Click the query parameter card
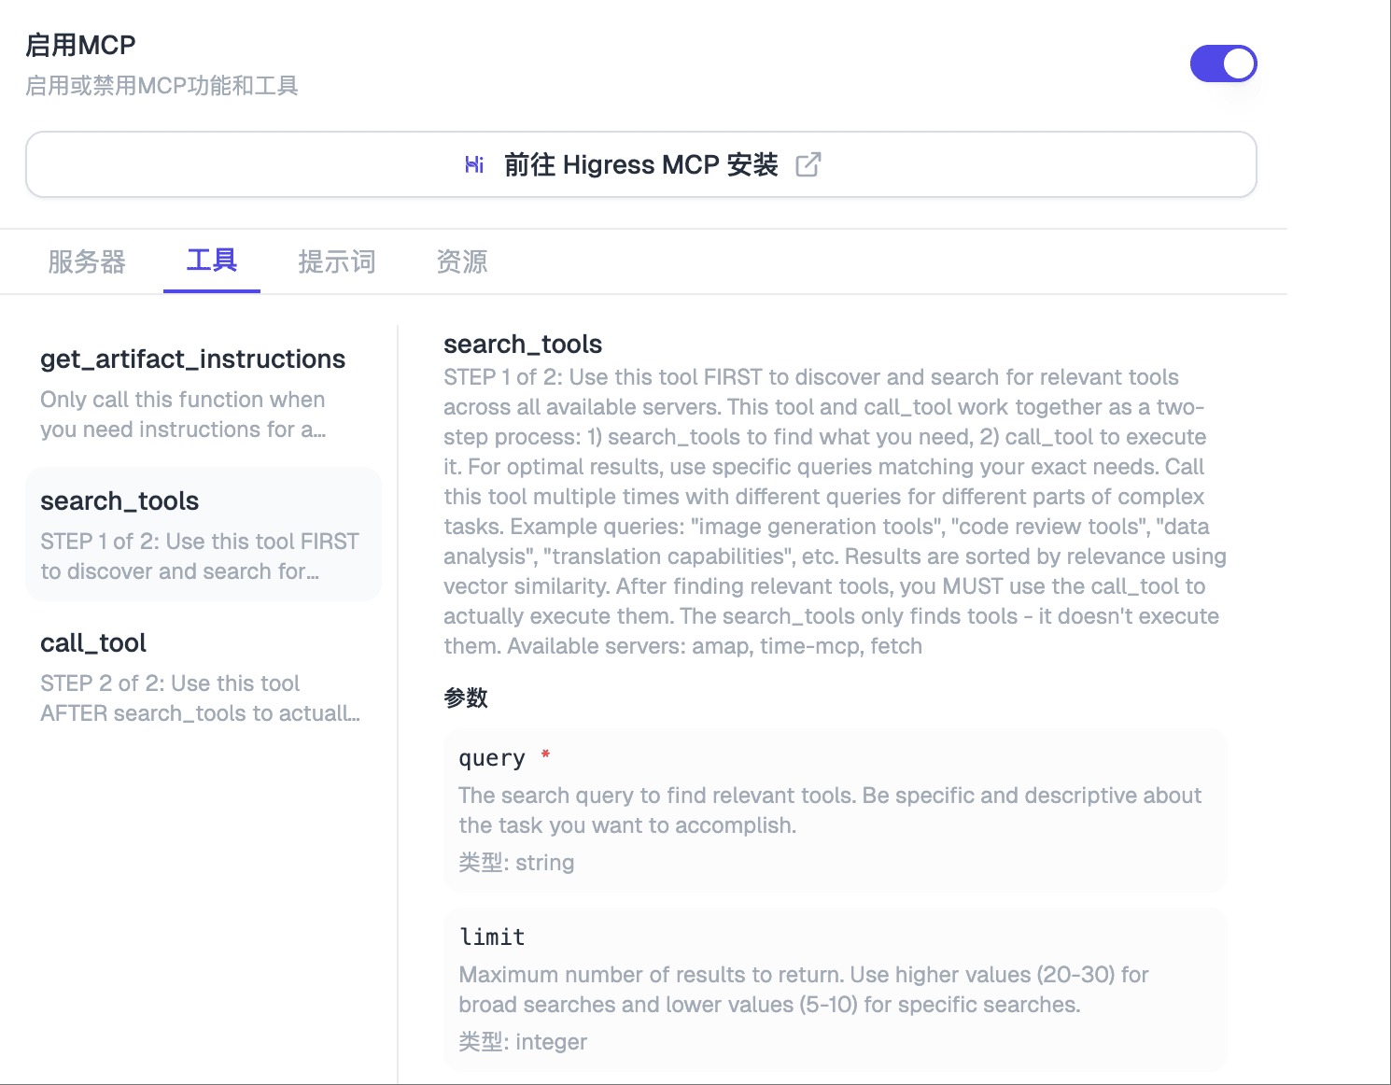The height and width of the screenshot is (1085, 1391). tap(835, 809)
